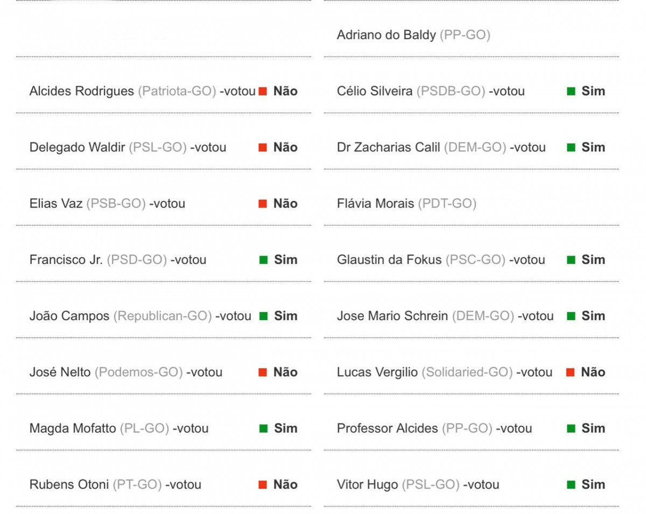Click red square beside Lucas Vergilio's Não
This screenshot has width=646, height=514.
571,372
